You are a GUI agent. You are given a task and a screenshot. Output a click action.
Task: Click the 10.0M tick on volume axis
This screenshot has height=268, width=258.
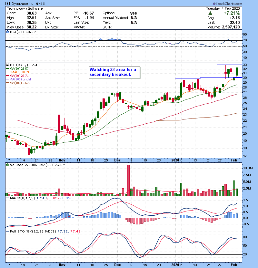coord(248,168)
